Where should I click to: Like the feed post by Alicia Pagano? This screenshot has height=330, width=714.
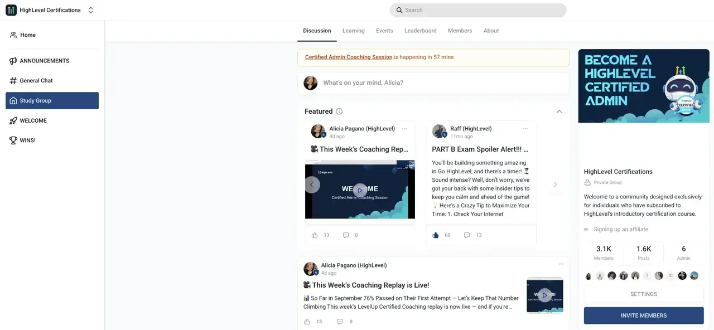click(307, 322)
